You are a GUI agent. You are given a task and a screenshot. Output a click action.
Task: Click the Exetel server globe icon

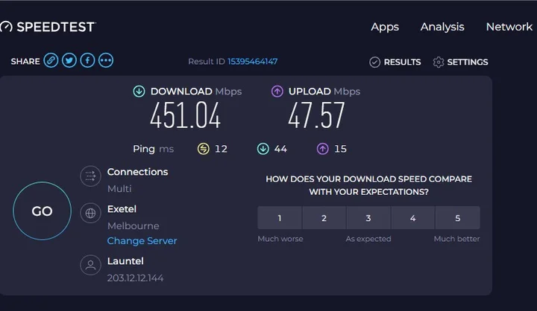[x=90, y=214]
